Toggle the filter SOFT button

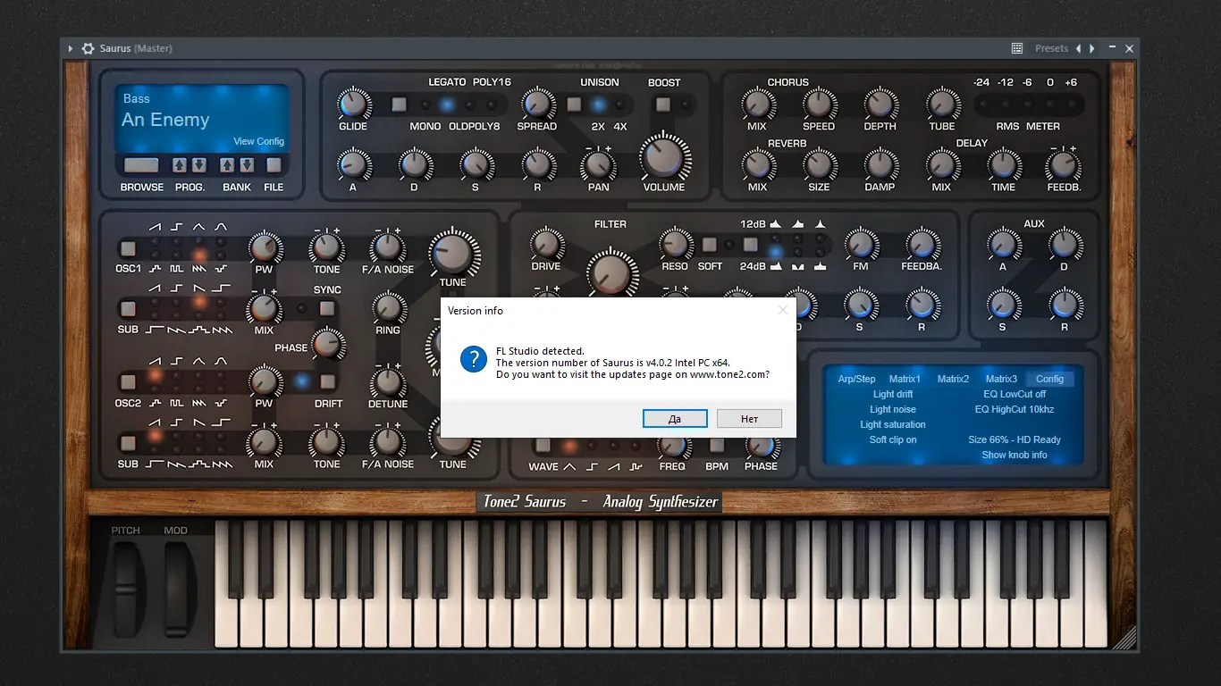tap(710, 245)
